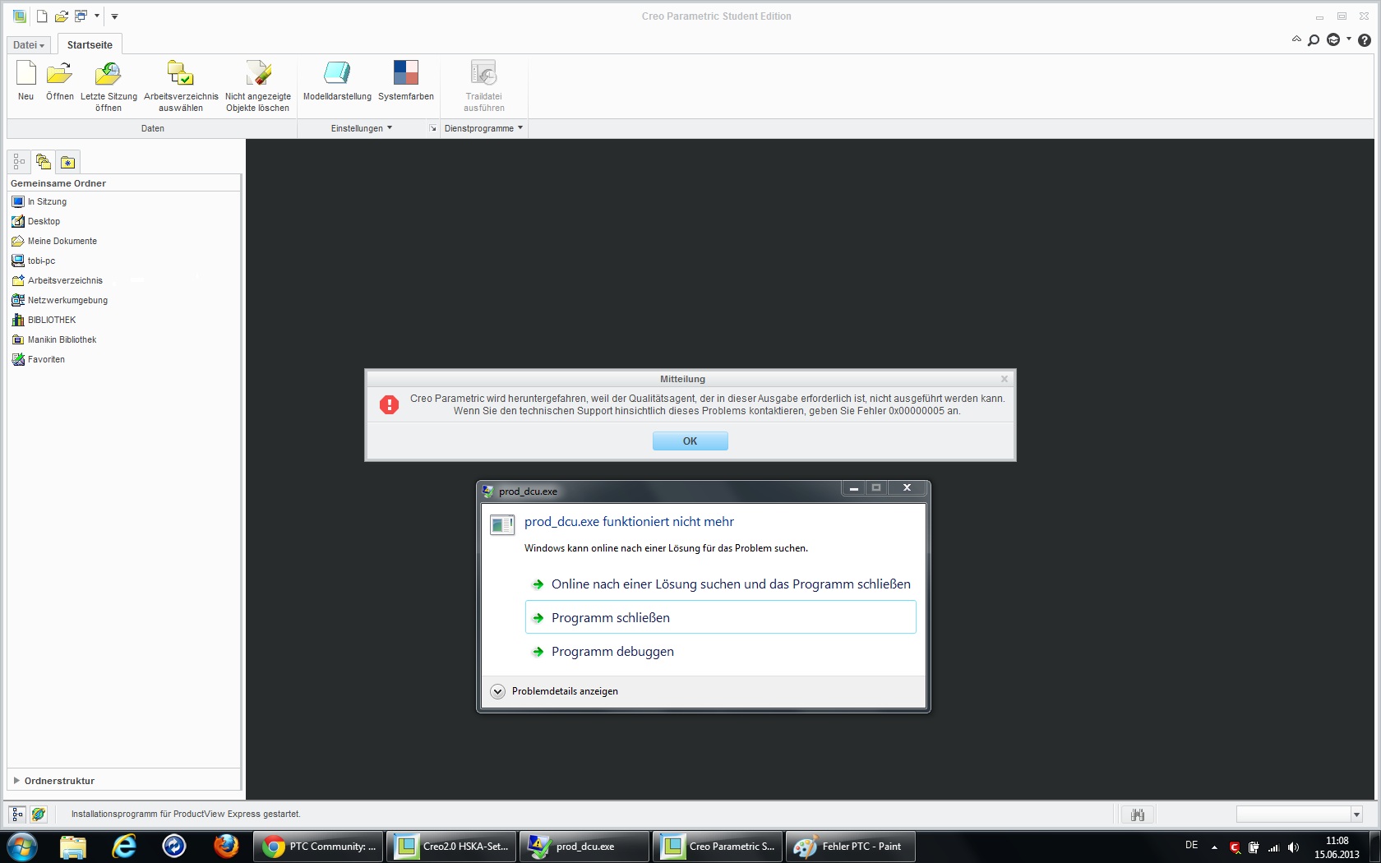Image resolution: width=1381 pixels, height=863 pixels.
Task: Click Online nach einer Lösung suchen option
Action: [721, 584]
